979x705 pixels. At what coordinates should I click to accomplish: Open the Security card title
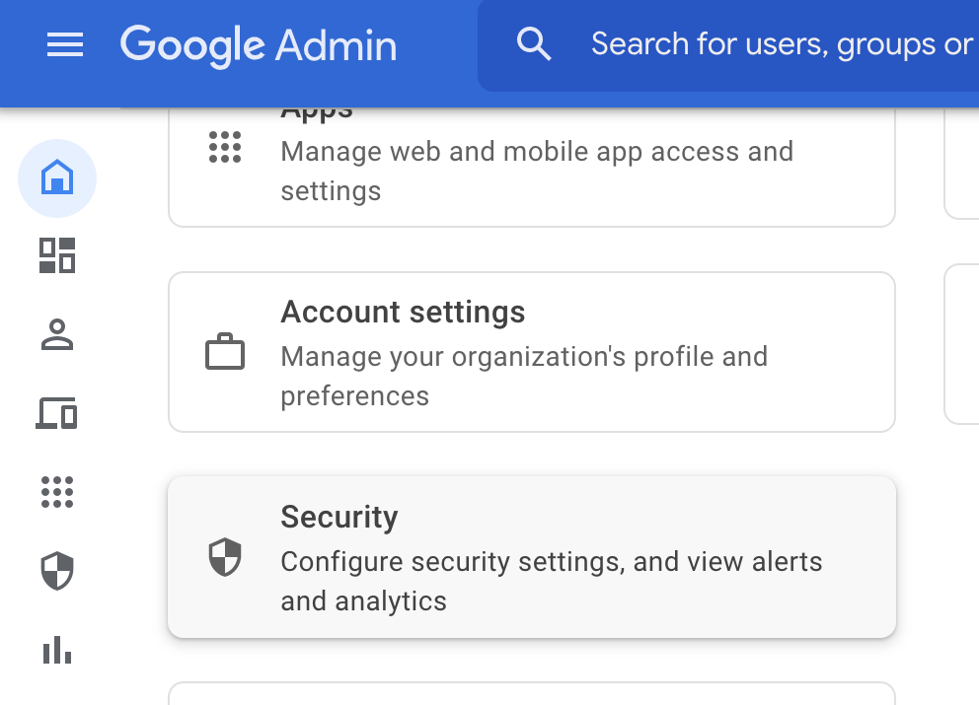pos(339,517)
